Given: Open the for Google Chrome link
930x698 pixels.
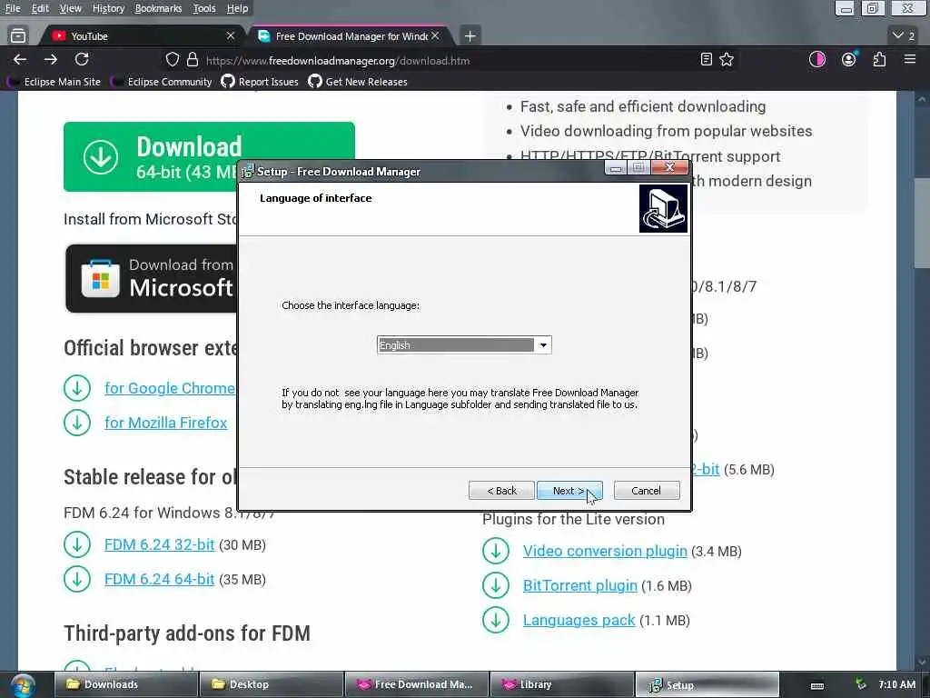Looking at the screenshot, I should click(x=170, y=388).
